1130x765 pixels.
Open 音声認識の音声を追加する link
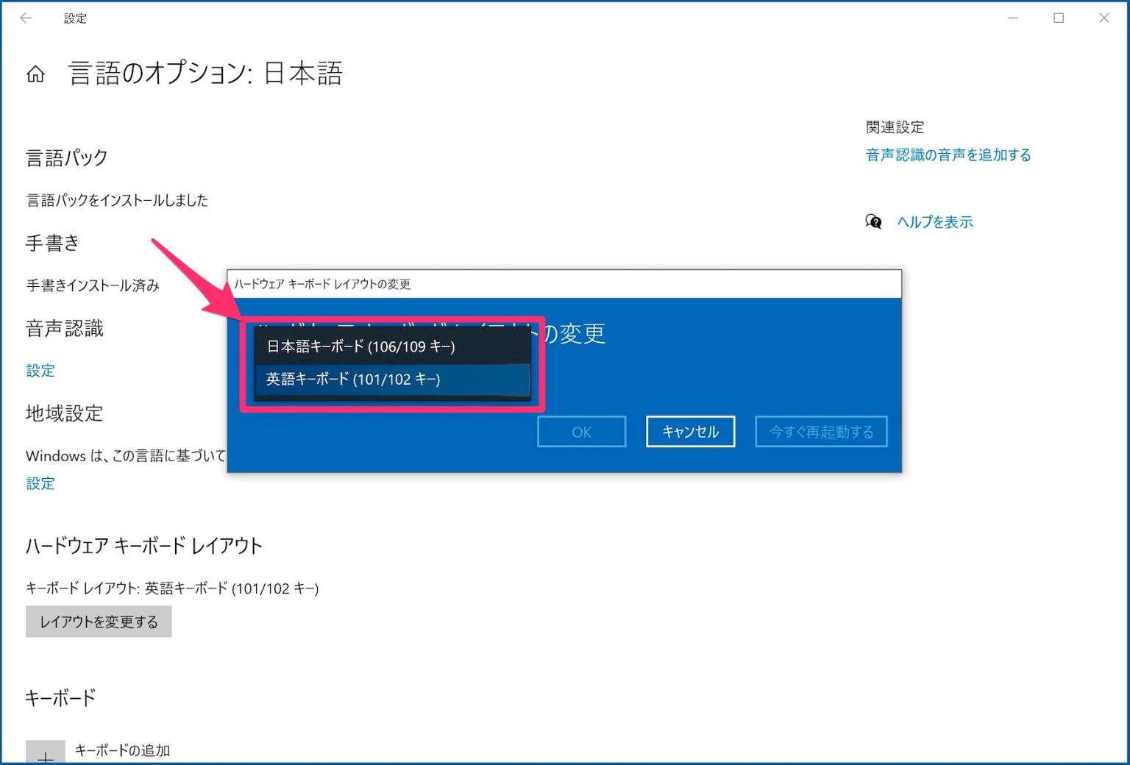tap(948, 154)
